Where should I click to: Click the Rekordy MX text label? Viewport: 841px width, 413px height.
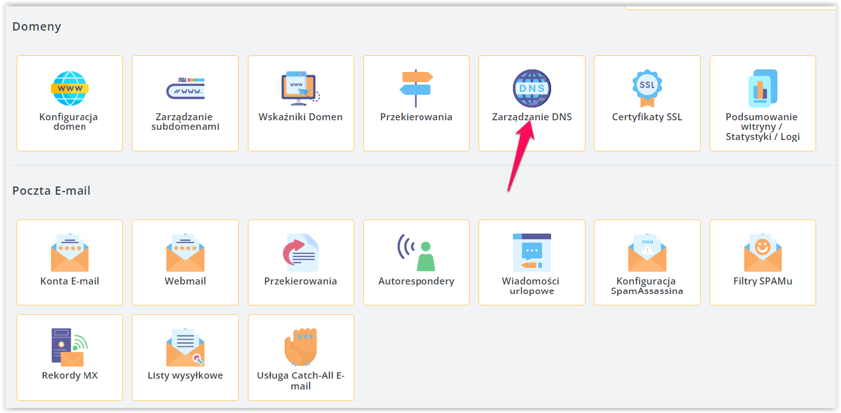[69, 375]
